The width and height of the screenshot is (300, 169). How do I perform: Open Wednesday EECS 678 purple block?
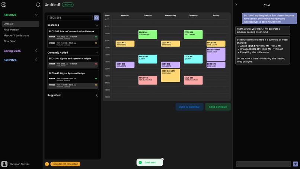170,65
